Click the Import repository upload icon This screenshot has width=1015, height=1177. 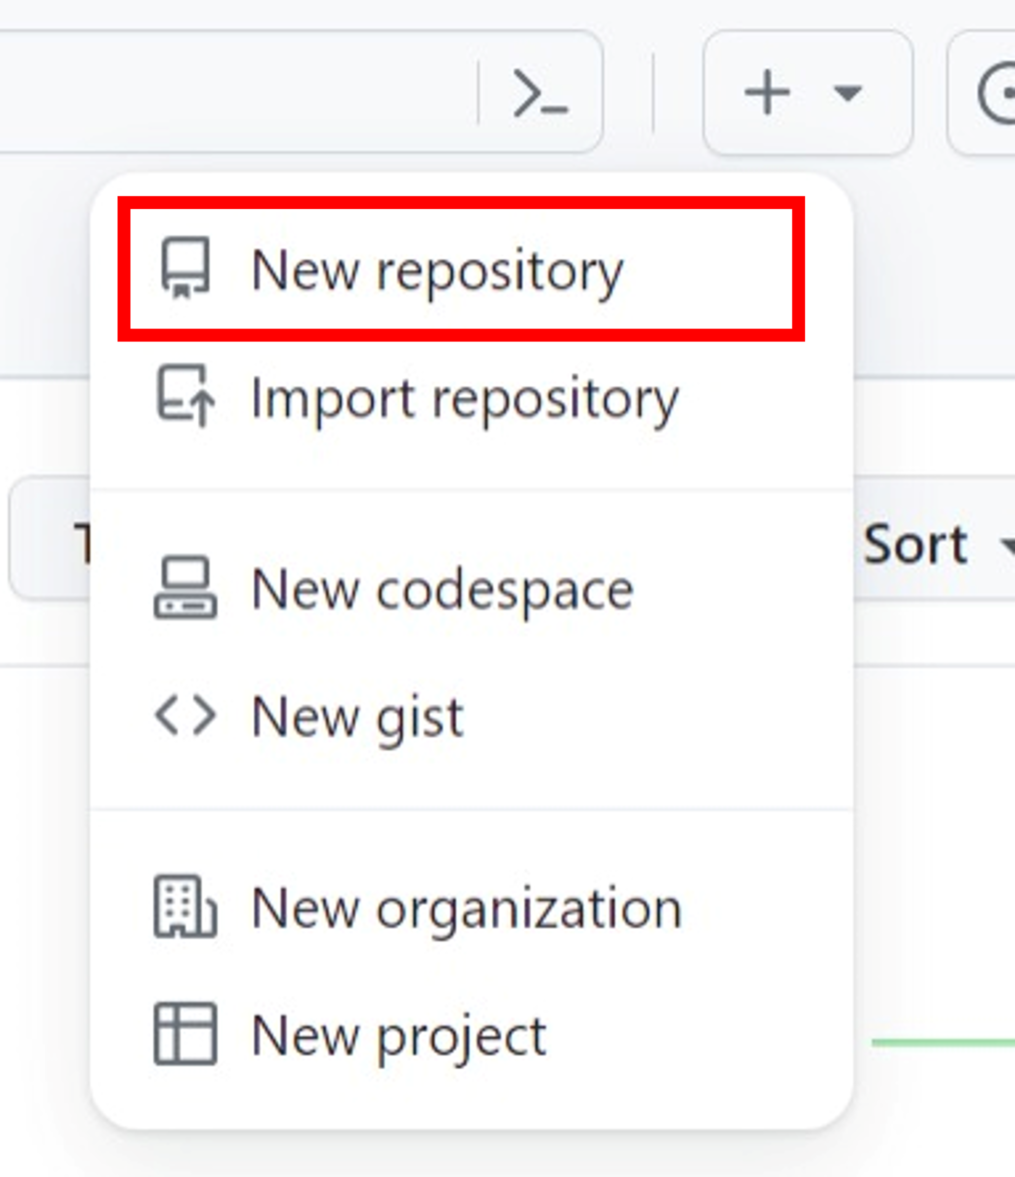click(185, 396)
